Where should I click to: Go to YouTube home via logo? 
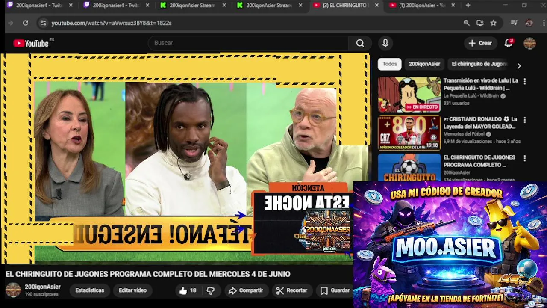[x=31, y=43]
